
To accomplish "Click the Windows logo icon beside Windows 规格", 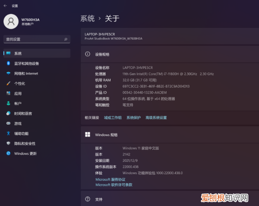I will click(88, 134).
